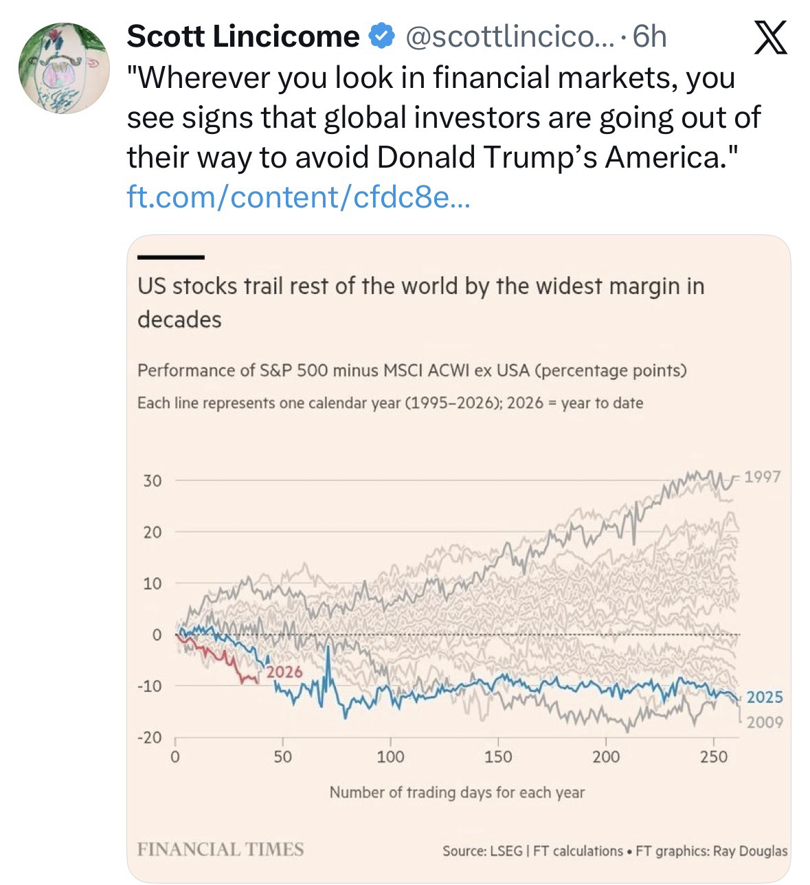
Task: Click the S&P 500 minus MSCI subtitle
Action: (x=412, y=370)
